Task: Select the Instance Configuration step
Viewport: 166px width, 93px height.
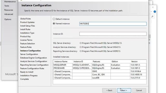Action: [x=30, y=51]
